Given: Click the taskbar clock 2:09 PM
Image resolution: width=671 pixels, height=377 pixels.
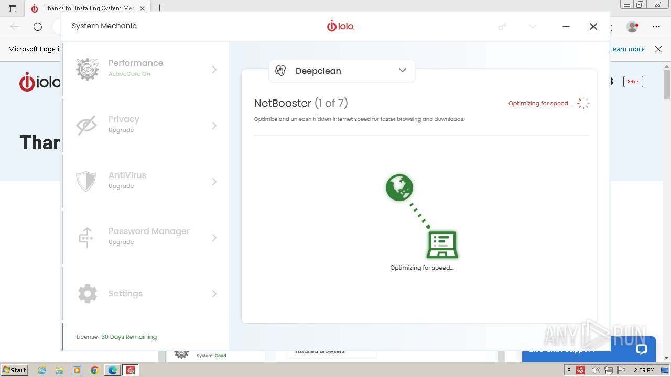Looking at the screenshot, I should (644, 370).
